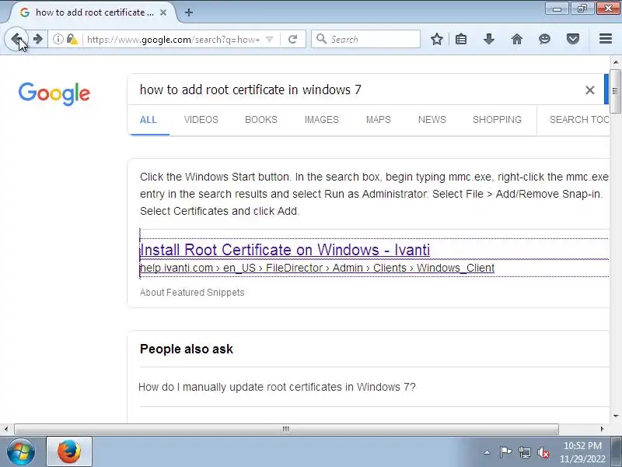Select the ALL results tab
622x467 pixels.
coord(149,120)
